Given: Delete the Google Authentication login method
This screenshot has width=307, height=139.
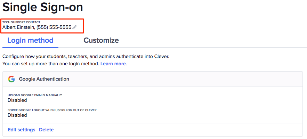Looking at the screenshot, I should click(x=46, y=130).
